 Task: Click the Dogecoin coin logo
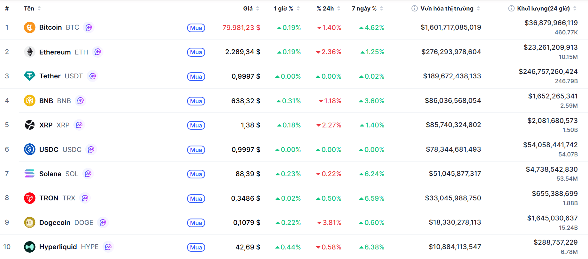click(x=30, y=222)
